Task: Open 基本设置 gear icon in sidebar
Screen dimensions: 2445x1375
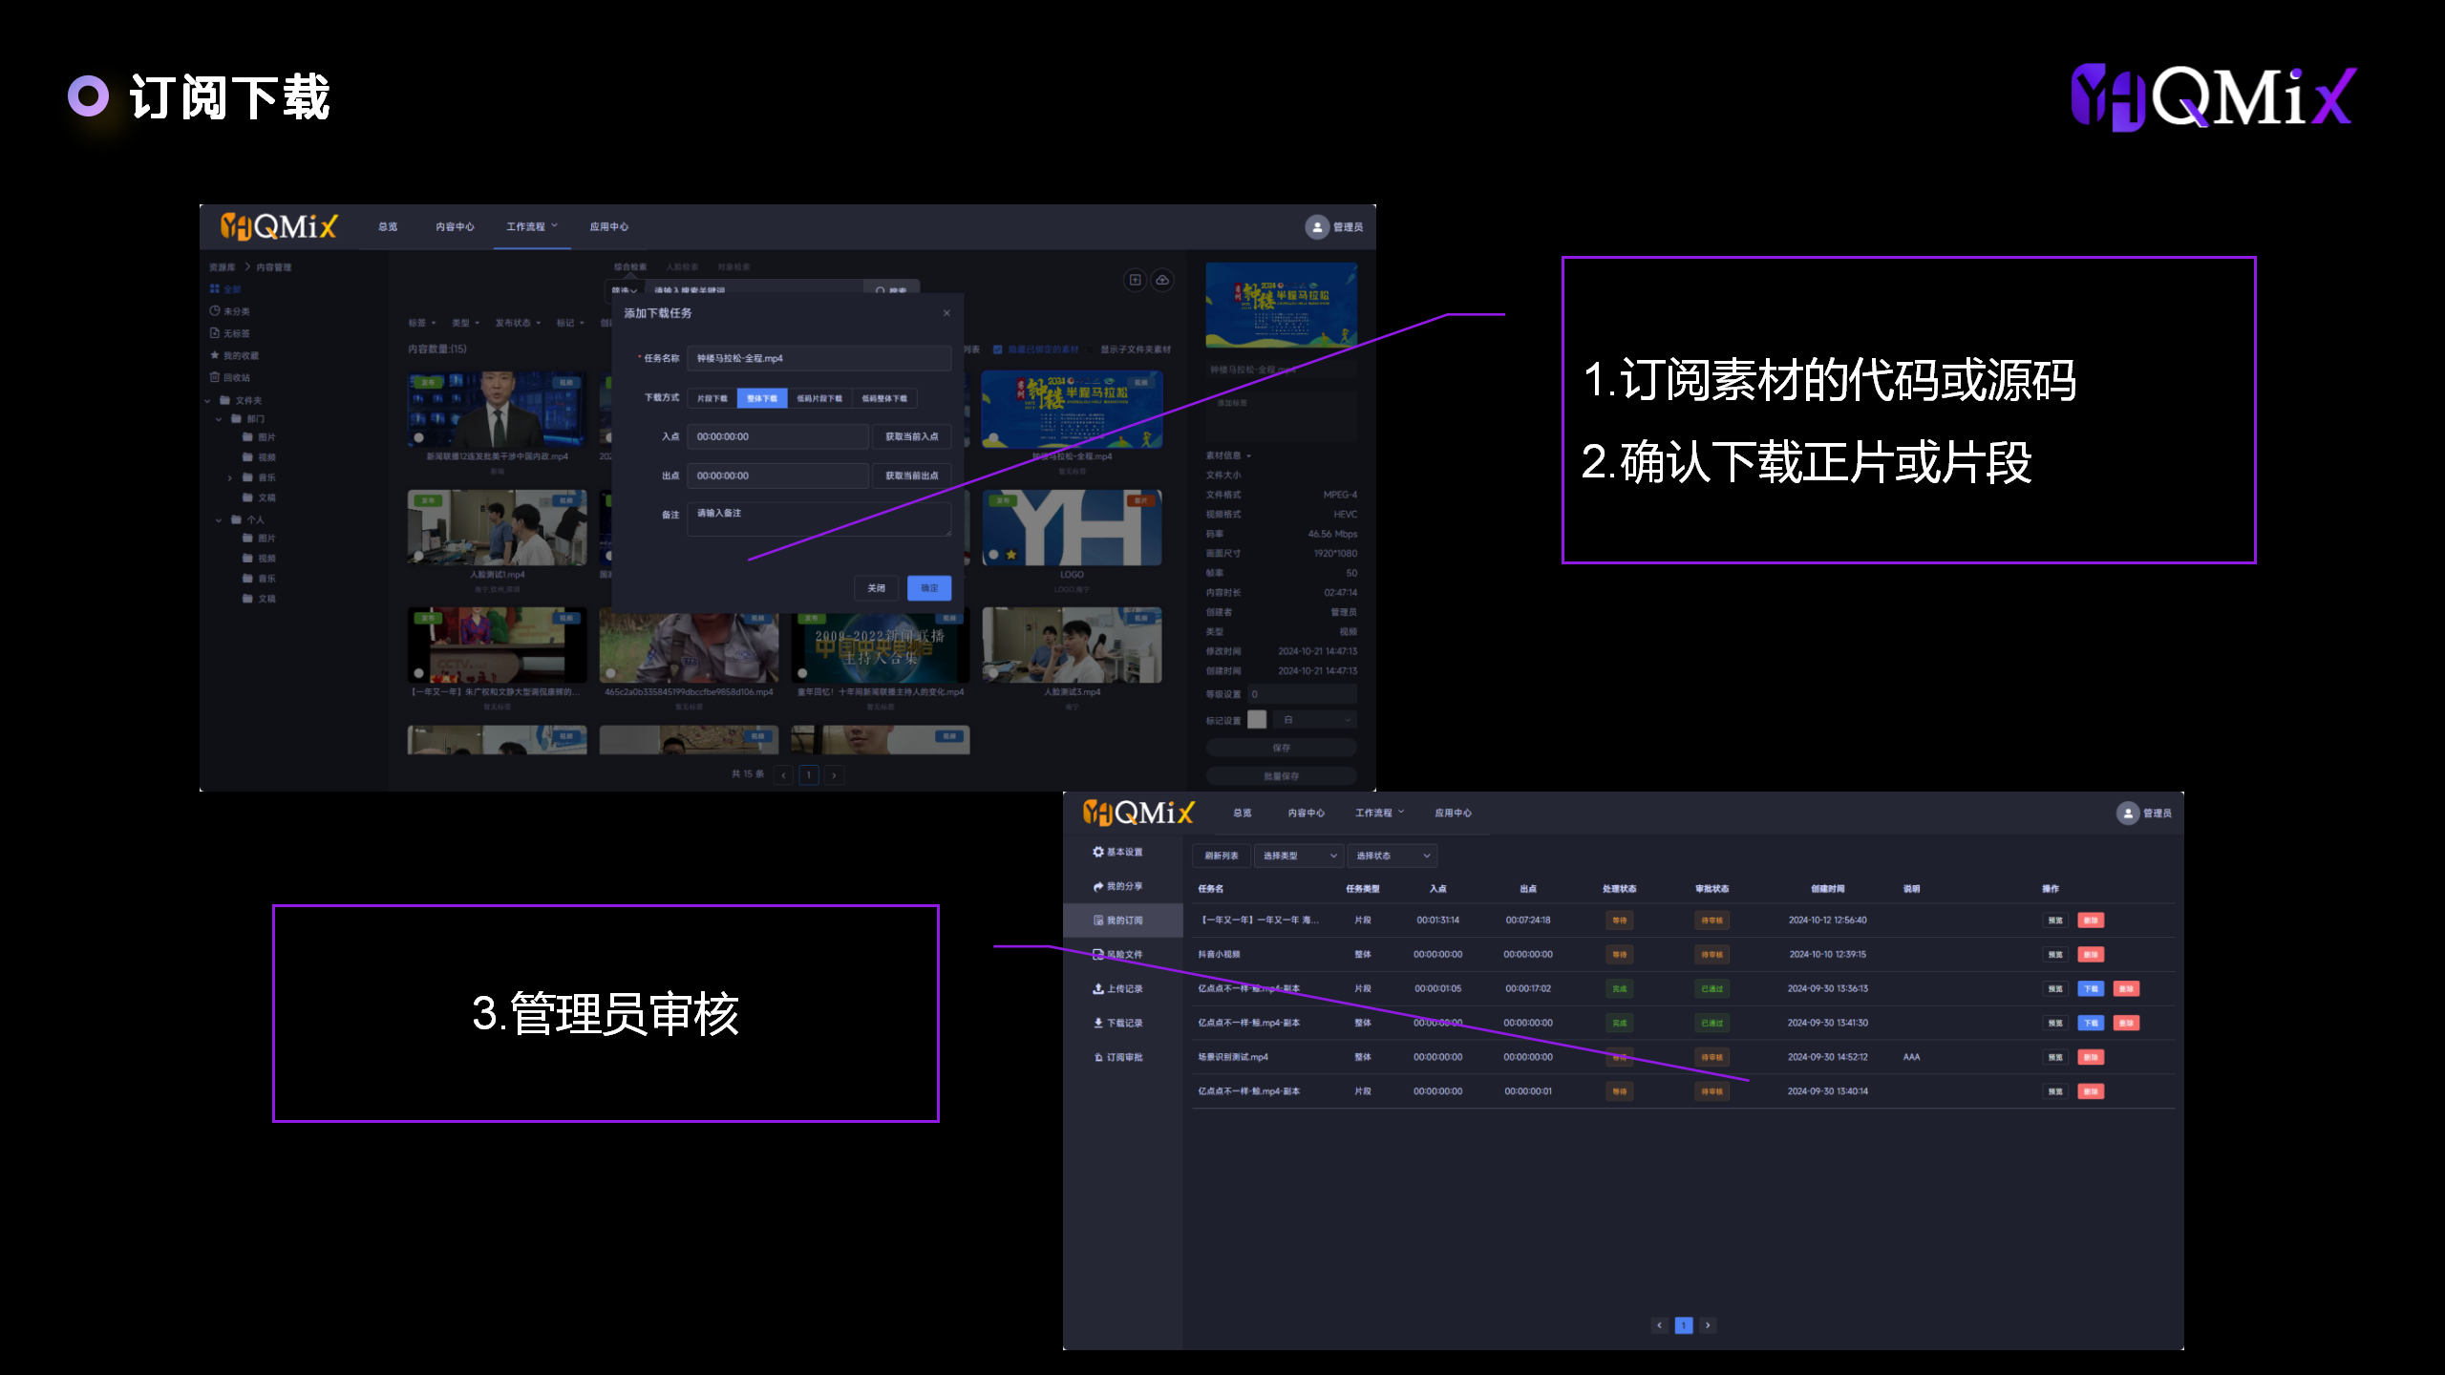Action: [1098, 852]
